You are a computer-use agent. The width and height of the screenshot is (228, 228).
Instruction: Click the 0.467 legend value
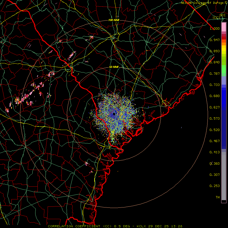215,141
